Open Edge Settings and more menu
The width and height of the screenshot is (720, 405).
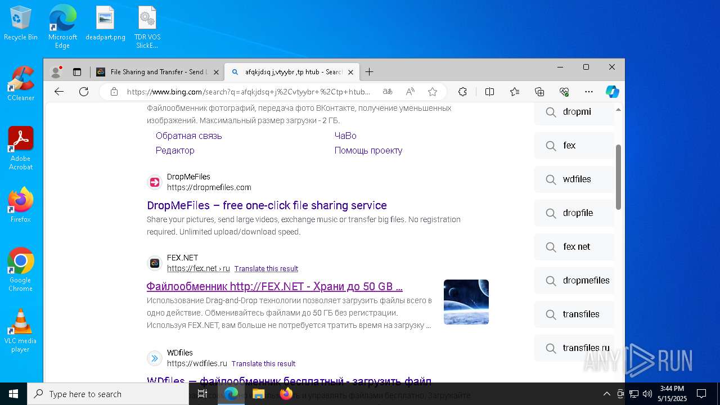click(x=589, y=92)
